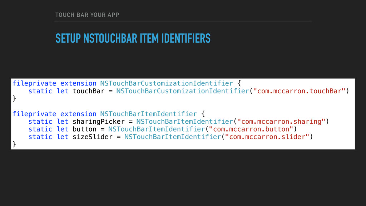Image resolution: width=366 pixels, height=206 pixels.
Task: Click the second 'fileprivate' keyword
Action: click(x=34, y=114)
